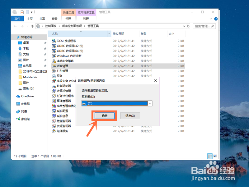Select the 计算机管理 icon
The height and width of the screenshot is (187, 249).
pos(54,91)
